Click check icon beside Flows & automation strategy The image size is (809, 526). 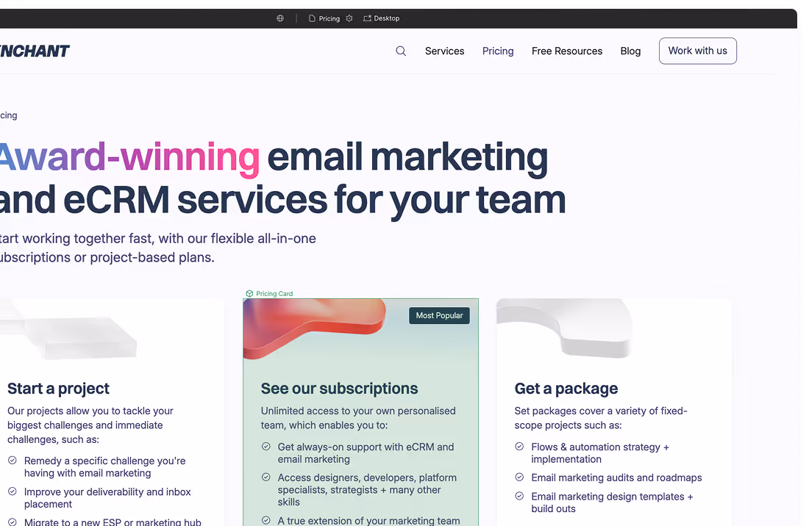[x=519, y=447]
